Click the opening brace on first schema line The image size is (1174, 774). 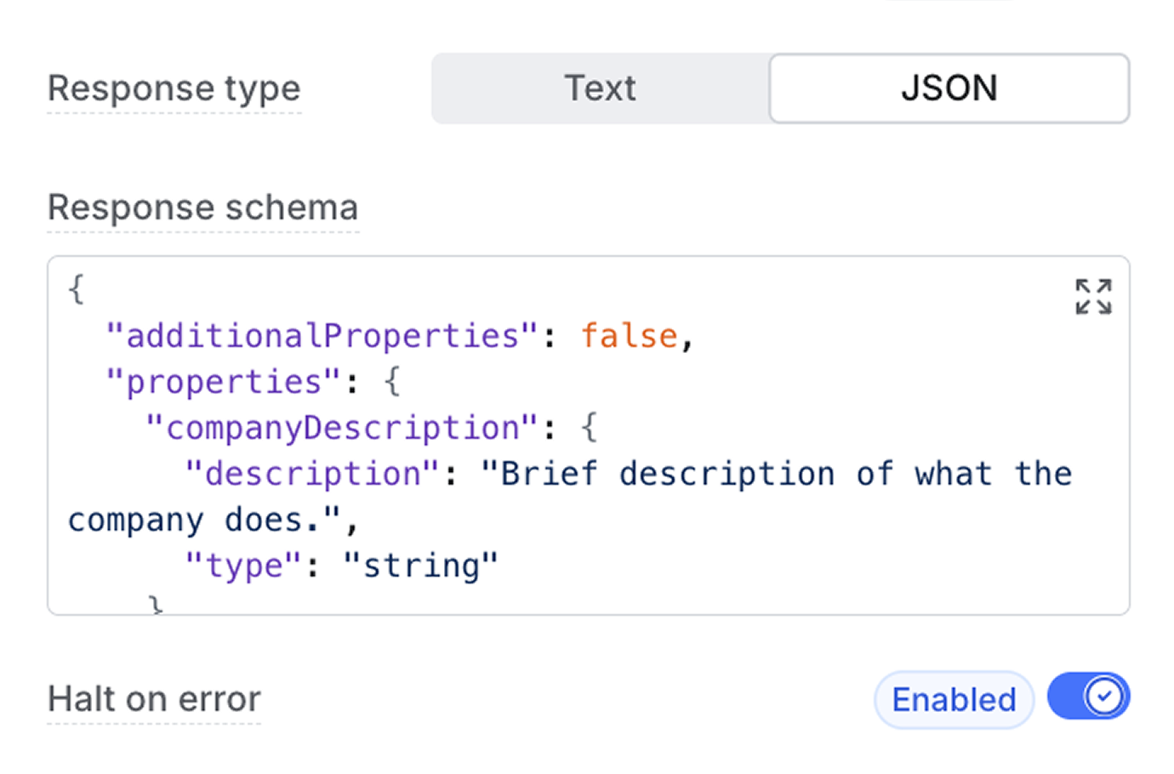76,290
